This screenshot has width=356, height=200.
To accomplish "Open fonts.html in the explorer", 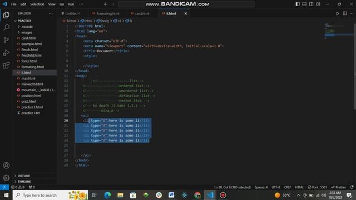I will coord(29,61).
